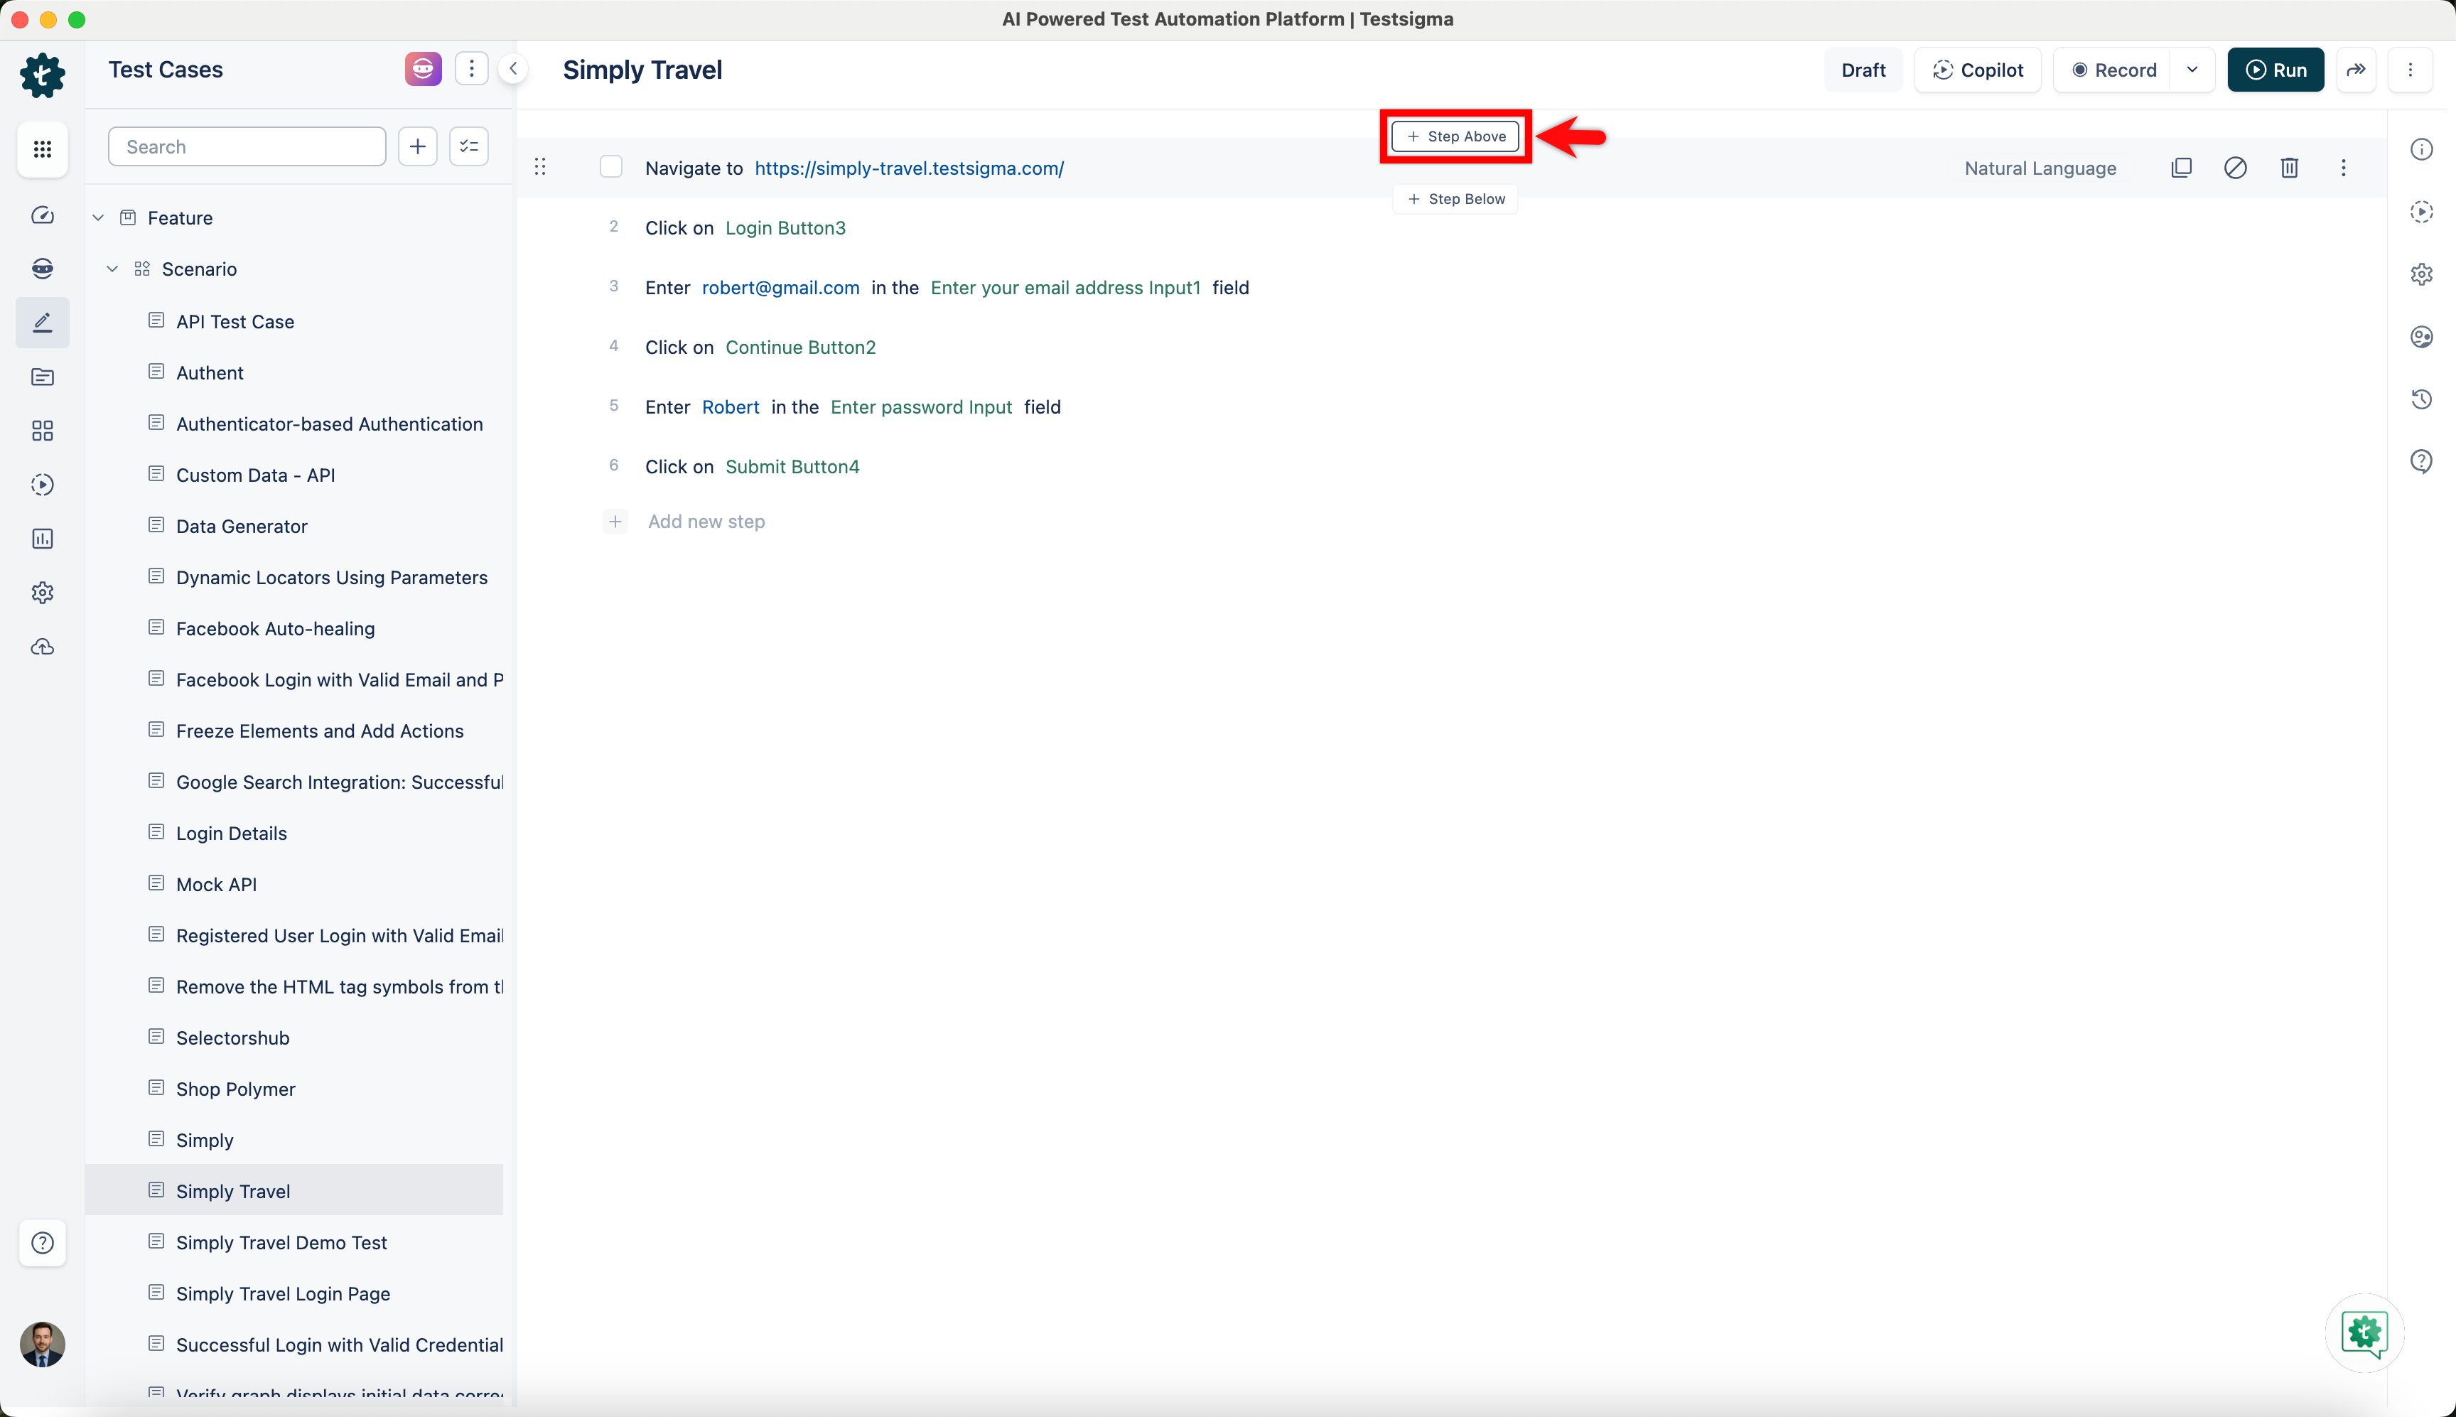Open the face icon in right rail
This screenshot has width=2456, height=1417.
pyautogui.click(x=2421, y=337)
